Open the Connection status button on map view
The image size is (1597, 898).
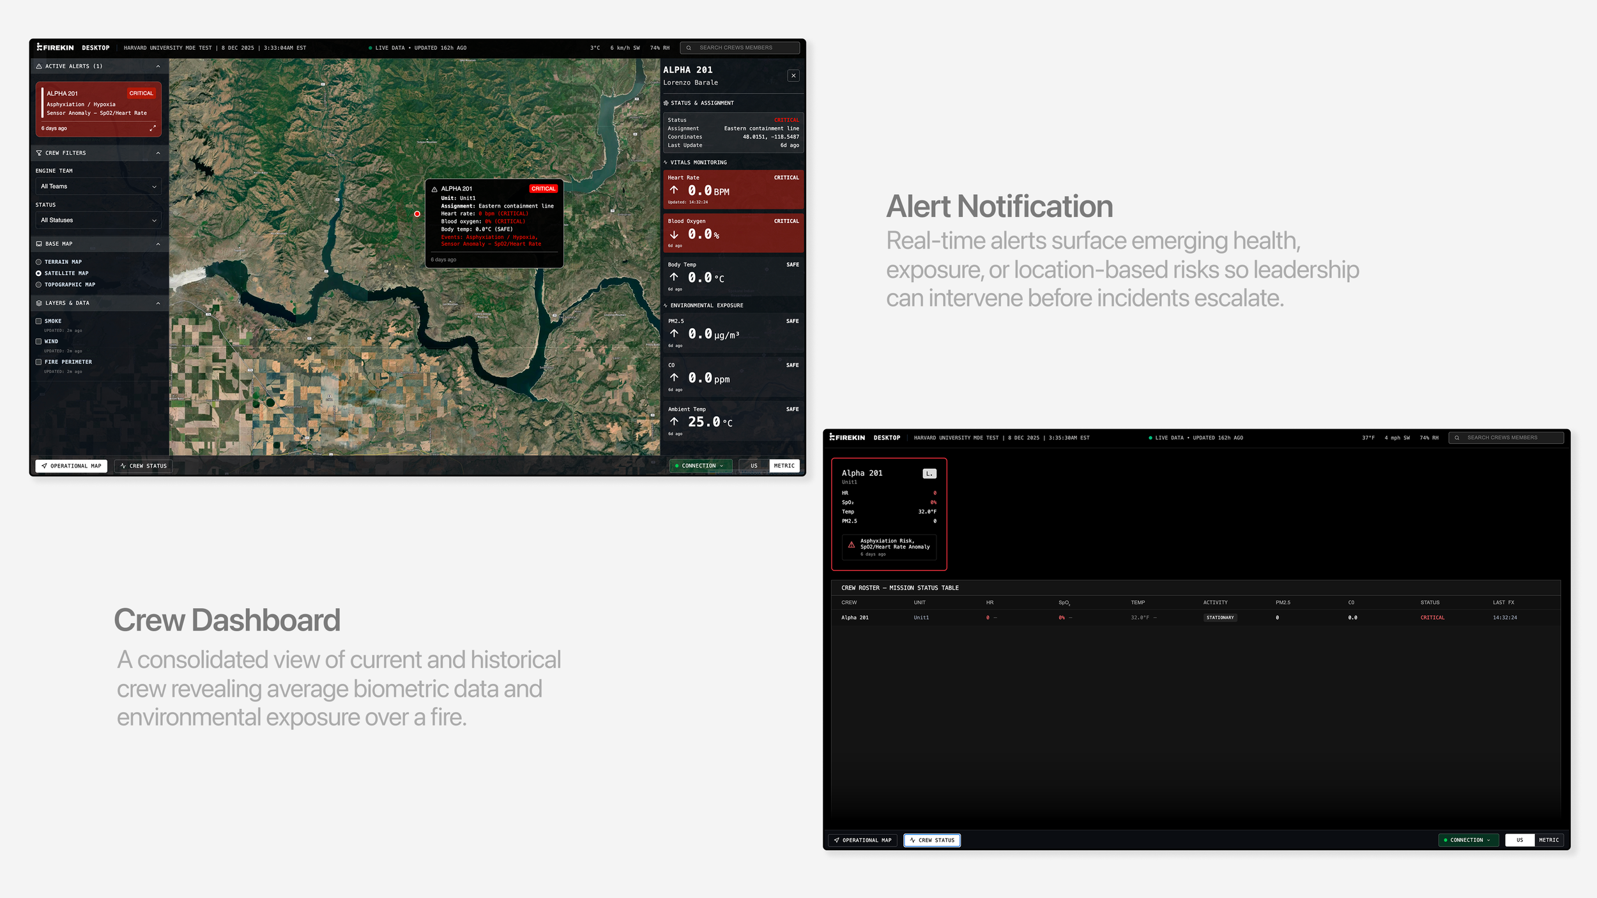click(701, 466)
